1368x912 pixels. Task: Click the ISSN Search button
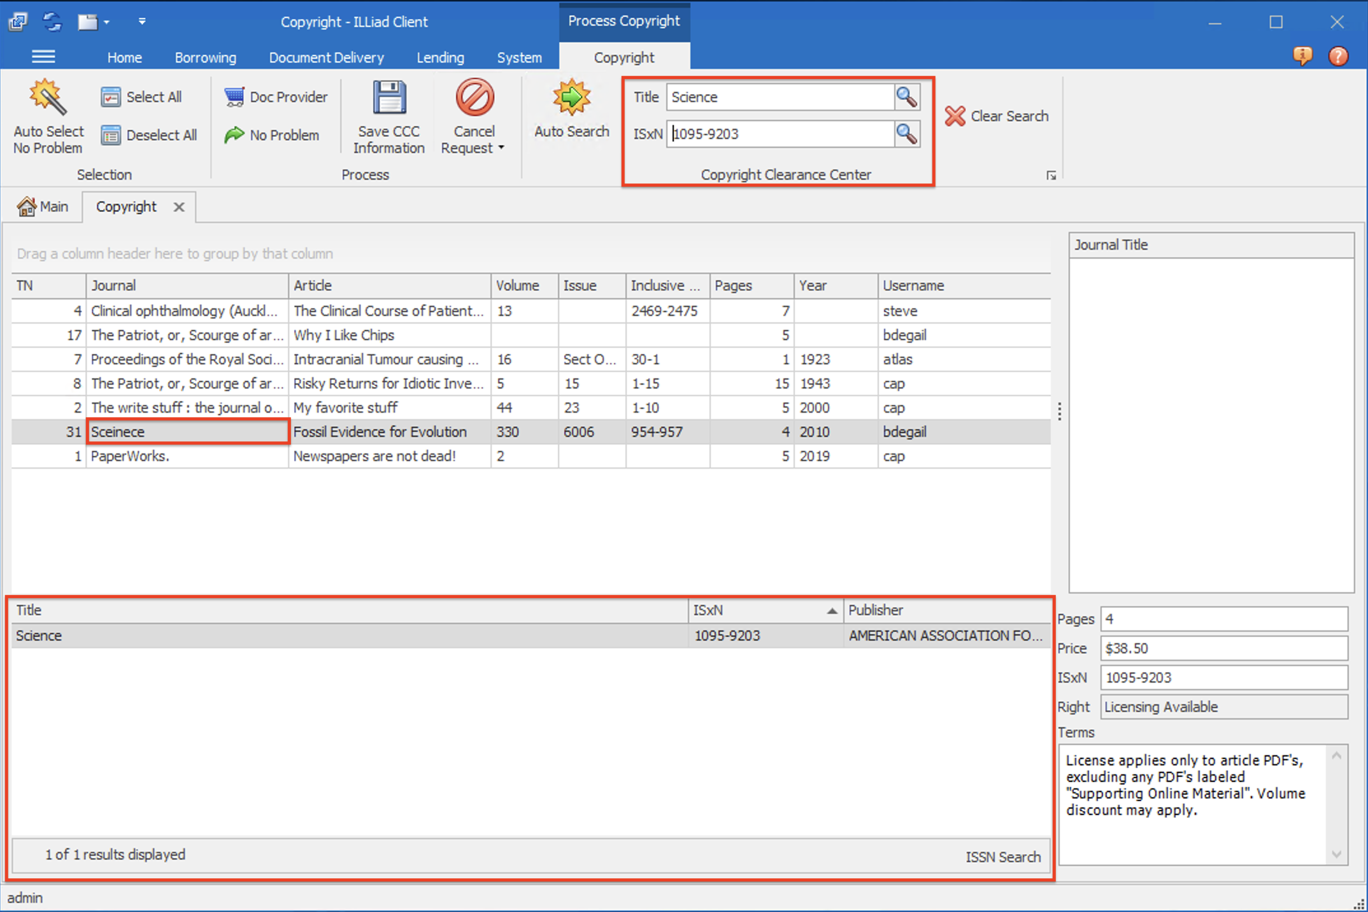point(1003,856)
